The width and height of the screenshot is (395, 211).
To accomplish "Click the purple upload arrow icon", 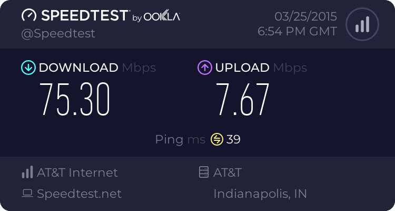I will [x=204, y=68].
